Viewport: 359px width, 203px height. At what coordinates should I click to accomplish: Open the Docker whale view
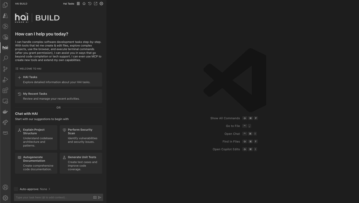pos(5,112)
